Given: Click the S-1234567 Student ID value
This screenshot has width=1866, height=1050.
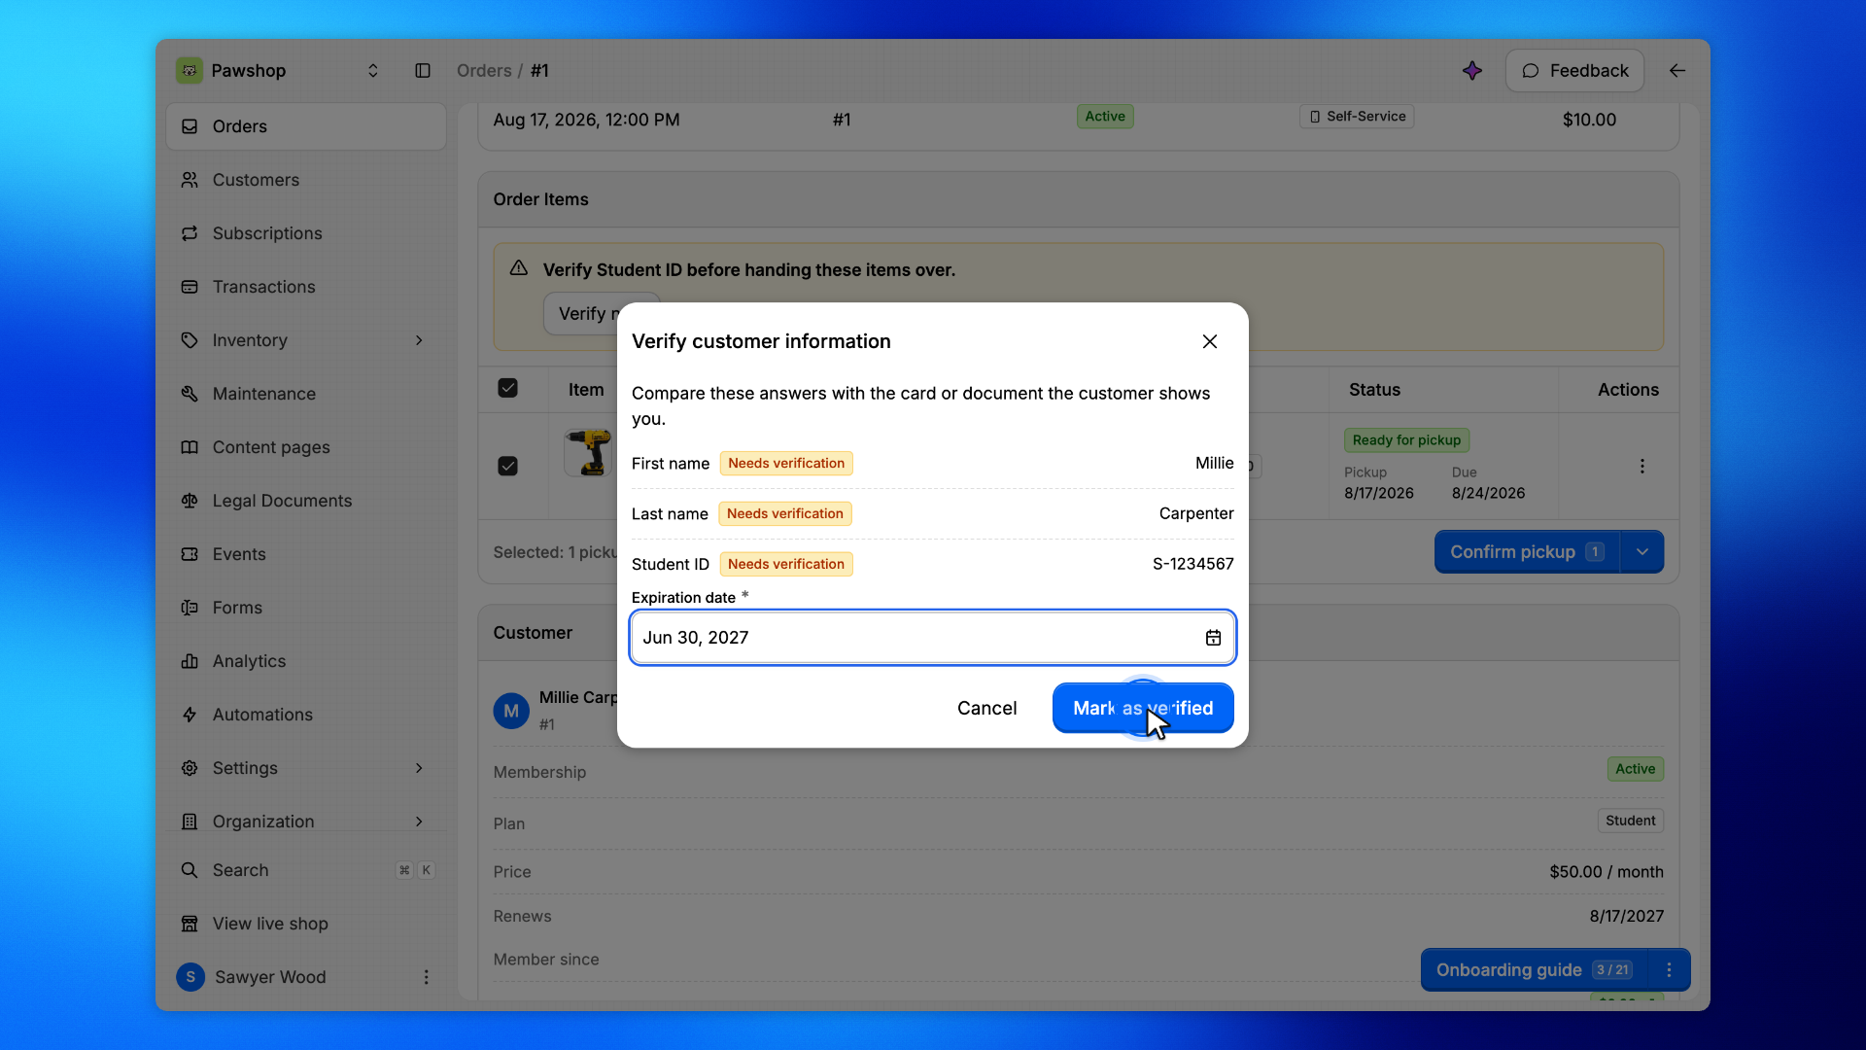Looking at the screenshot, I should pos(1192,564).
